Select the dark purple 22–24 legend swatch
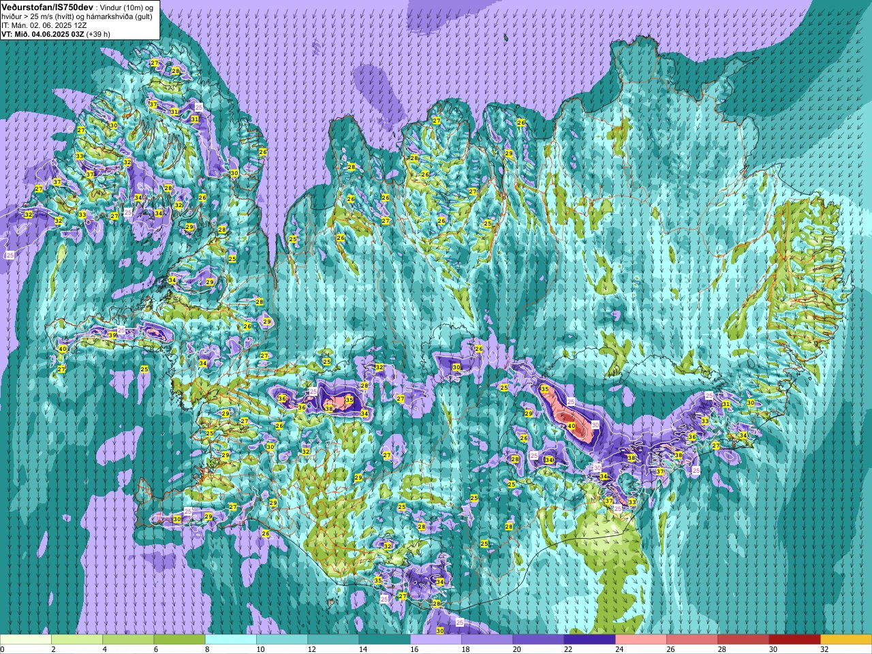This screenshot has height=654, width=872. point(589,640)
